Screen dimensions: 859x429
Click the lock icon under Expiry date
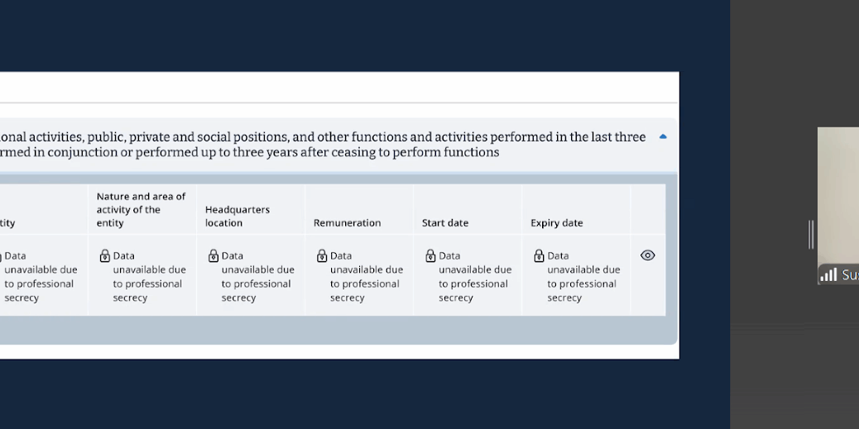click(x=539, y=256)
